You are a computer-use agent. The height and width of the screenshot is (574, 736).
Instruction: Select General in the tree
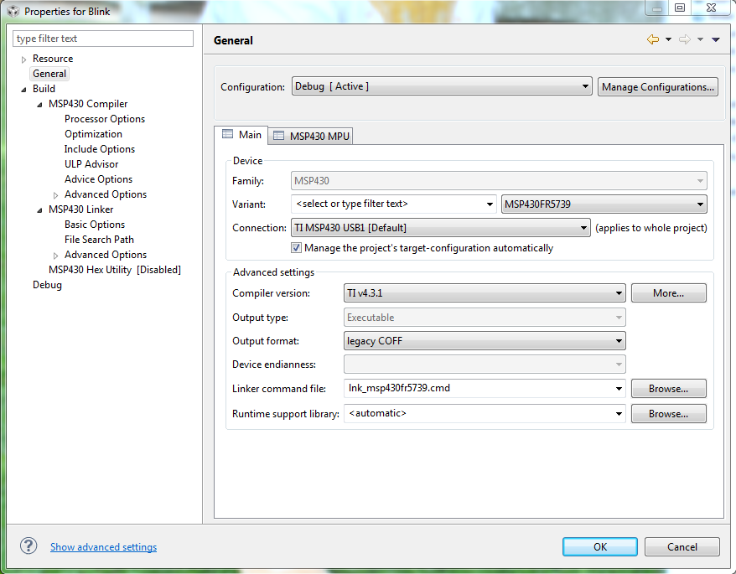pyautogui.click(x=49, y=74)
